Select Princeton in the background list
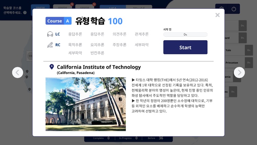The height and width of the screenshot is (145, 257). tap(238, 63)
